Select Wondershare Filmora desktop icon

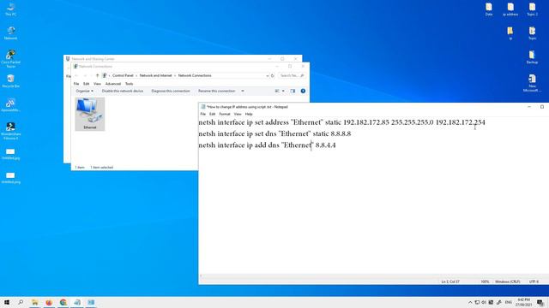pyautogui.click(x=10, y=131)
